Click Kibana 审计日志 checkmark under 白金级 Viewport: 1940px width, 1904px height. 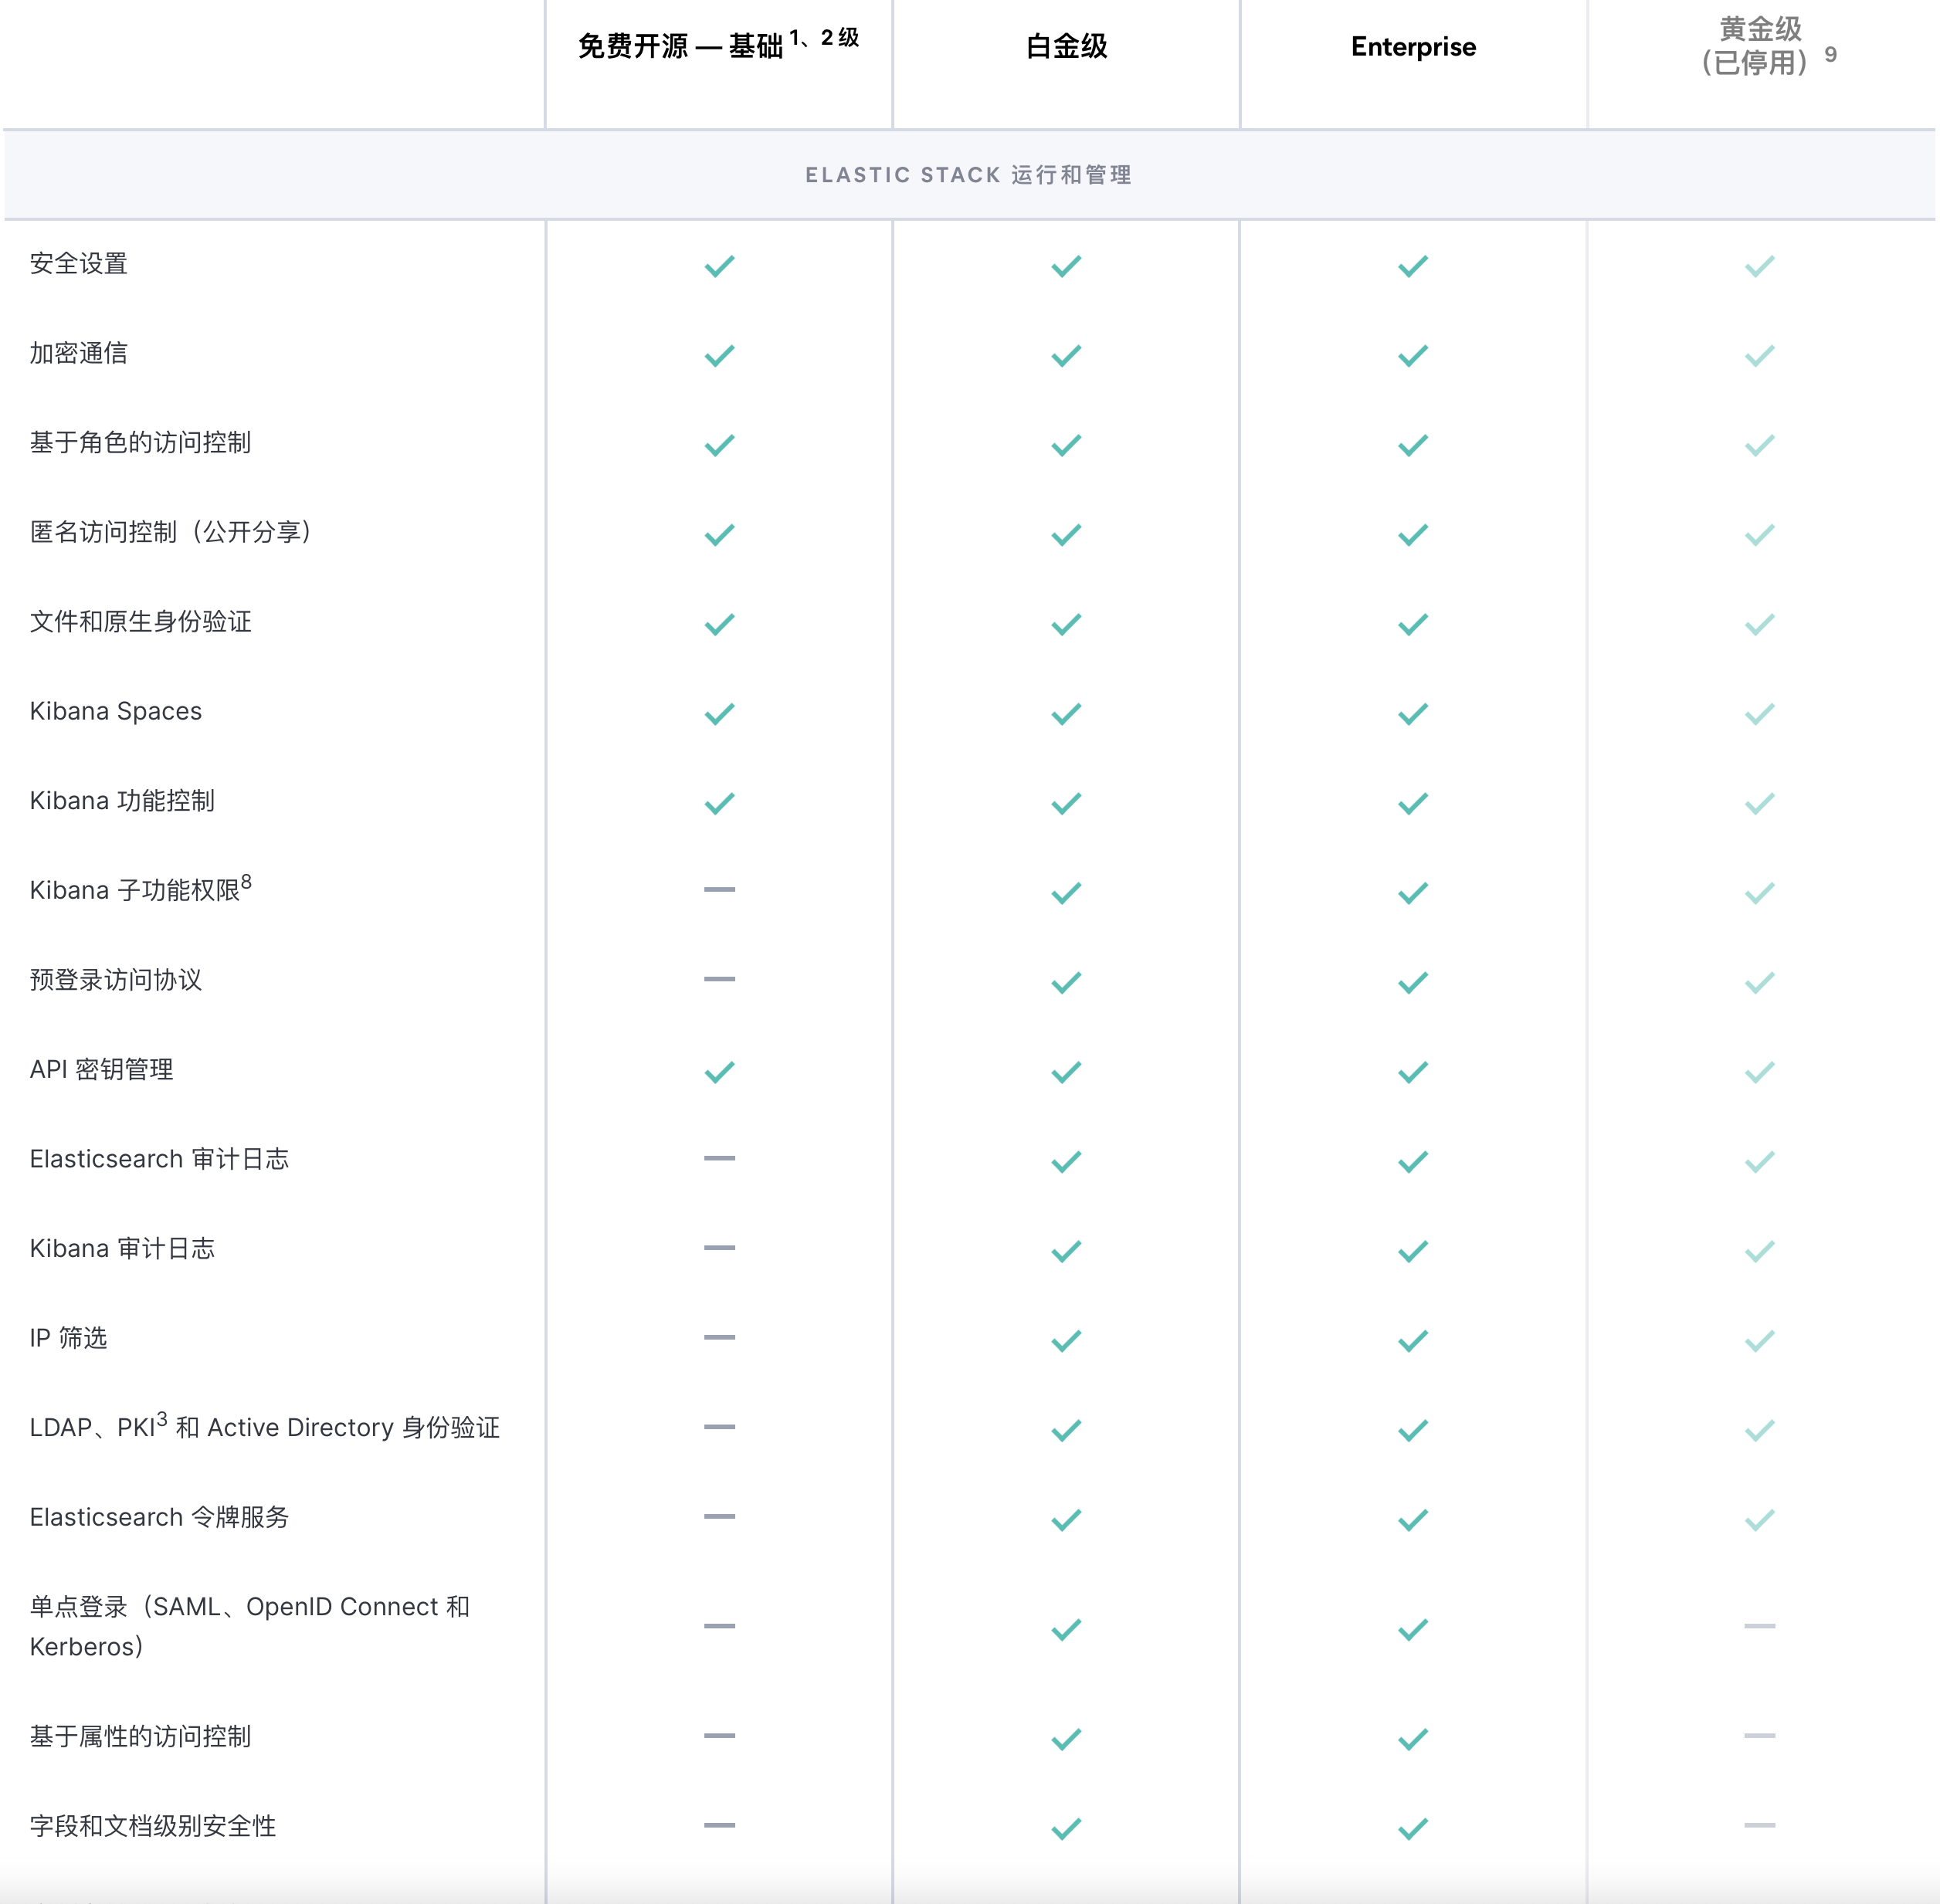[x=1066, y=1251]
